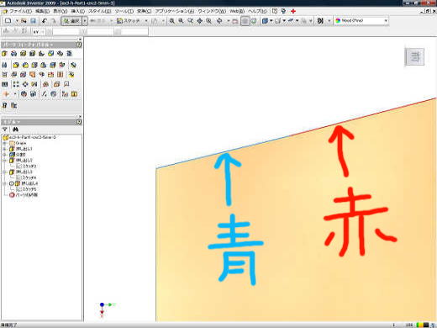Open the ファイル(F) menu
Screen dimensions: 437x328
(20, 11)
